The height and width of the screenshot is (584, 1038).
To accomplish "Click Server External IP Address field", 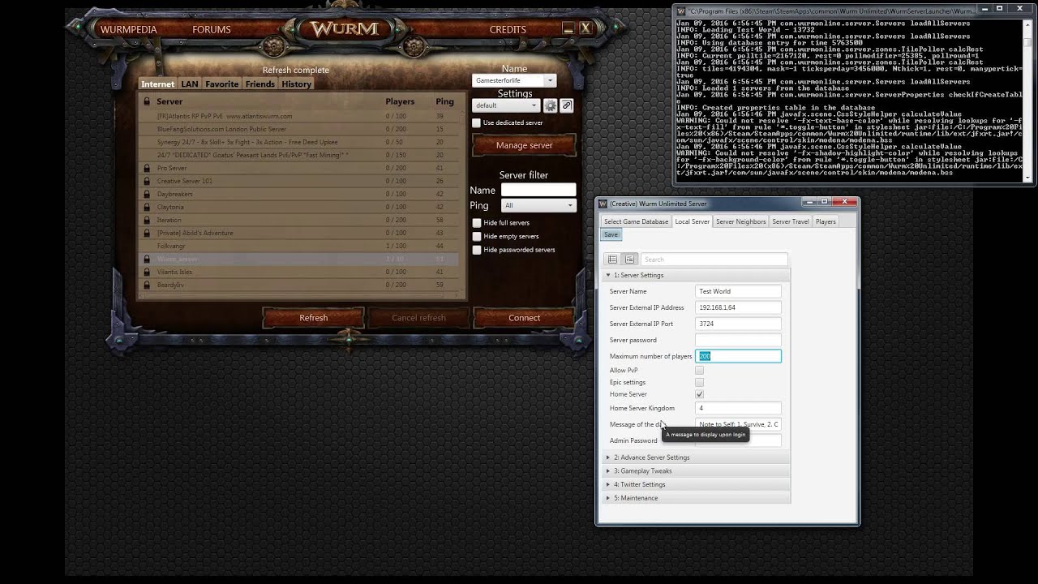I will 738,307.
